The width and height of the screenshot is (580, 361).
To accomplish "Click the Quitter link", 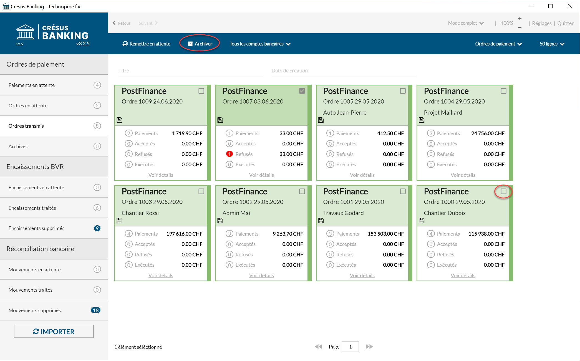I will click(565, 23).
